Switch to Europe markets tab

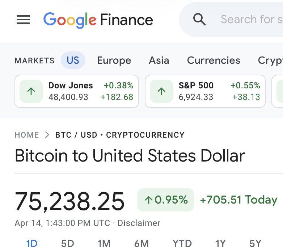[114, 60]
